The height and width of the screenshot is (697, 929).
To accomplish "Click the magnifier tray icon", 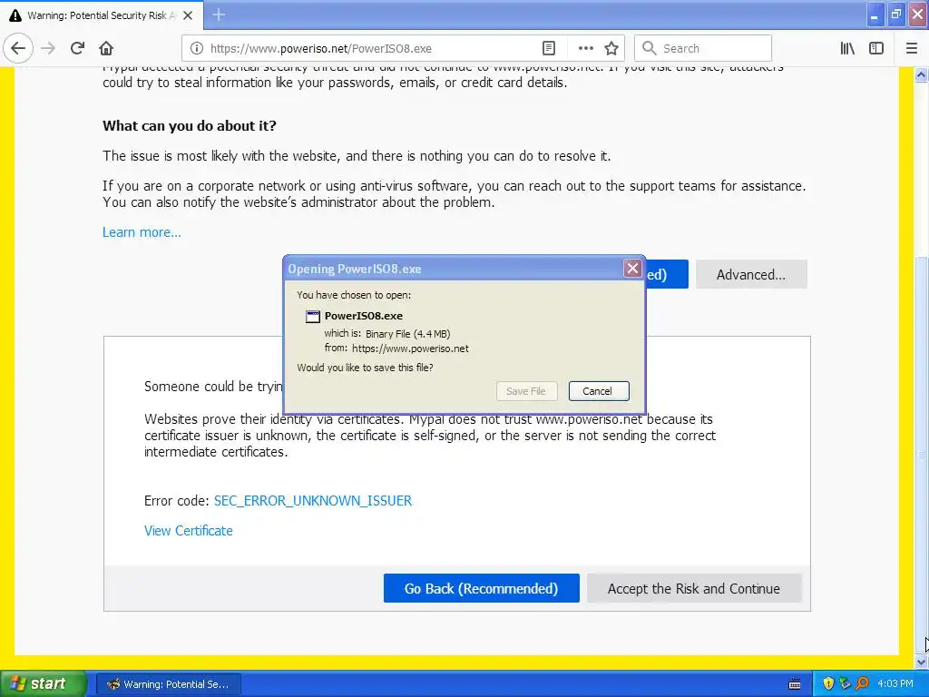I will [862, 684].
